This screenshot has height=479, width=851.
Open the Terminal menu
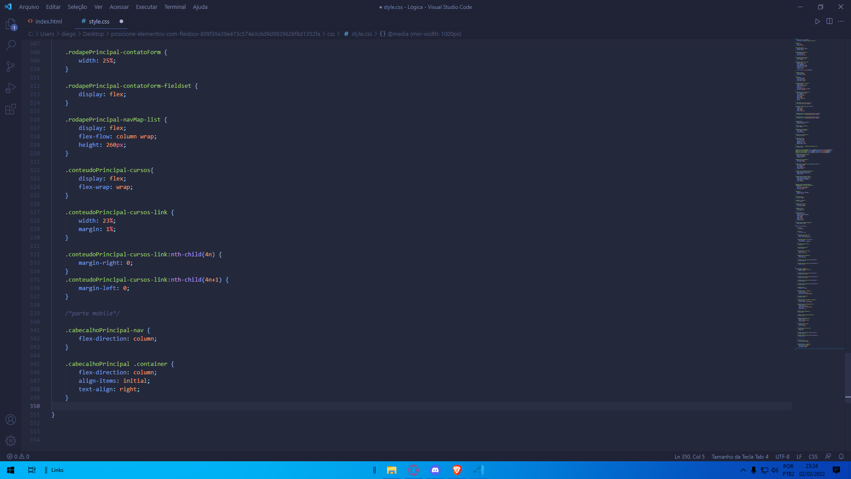click(175, 7)
